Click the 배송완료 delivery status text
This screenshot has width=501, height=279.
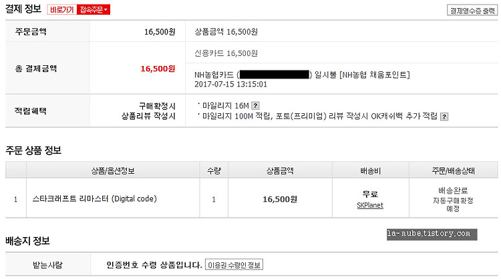tap(453, 190)
